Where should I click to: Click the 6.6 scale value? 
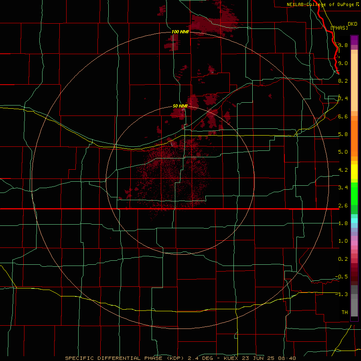click(x=343, y=117)
